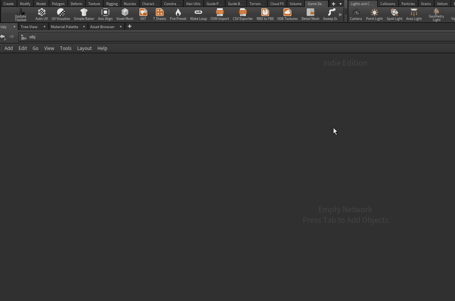Switch to the Tree View pane tab

click(x=29, y=27)
